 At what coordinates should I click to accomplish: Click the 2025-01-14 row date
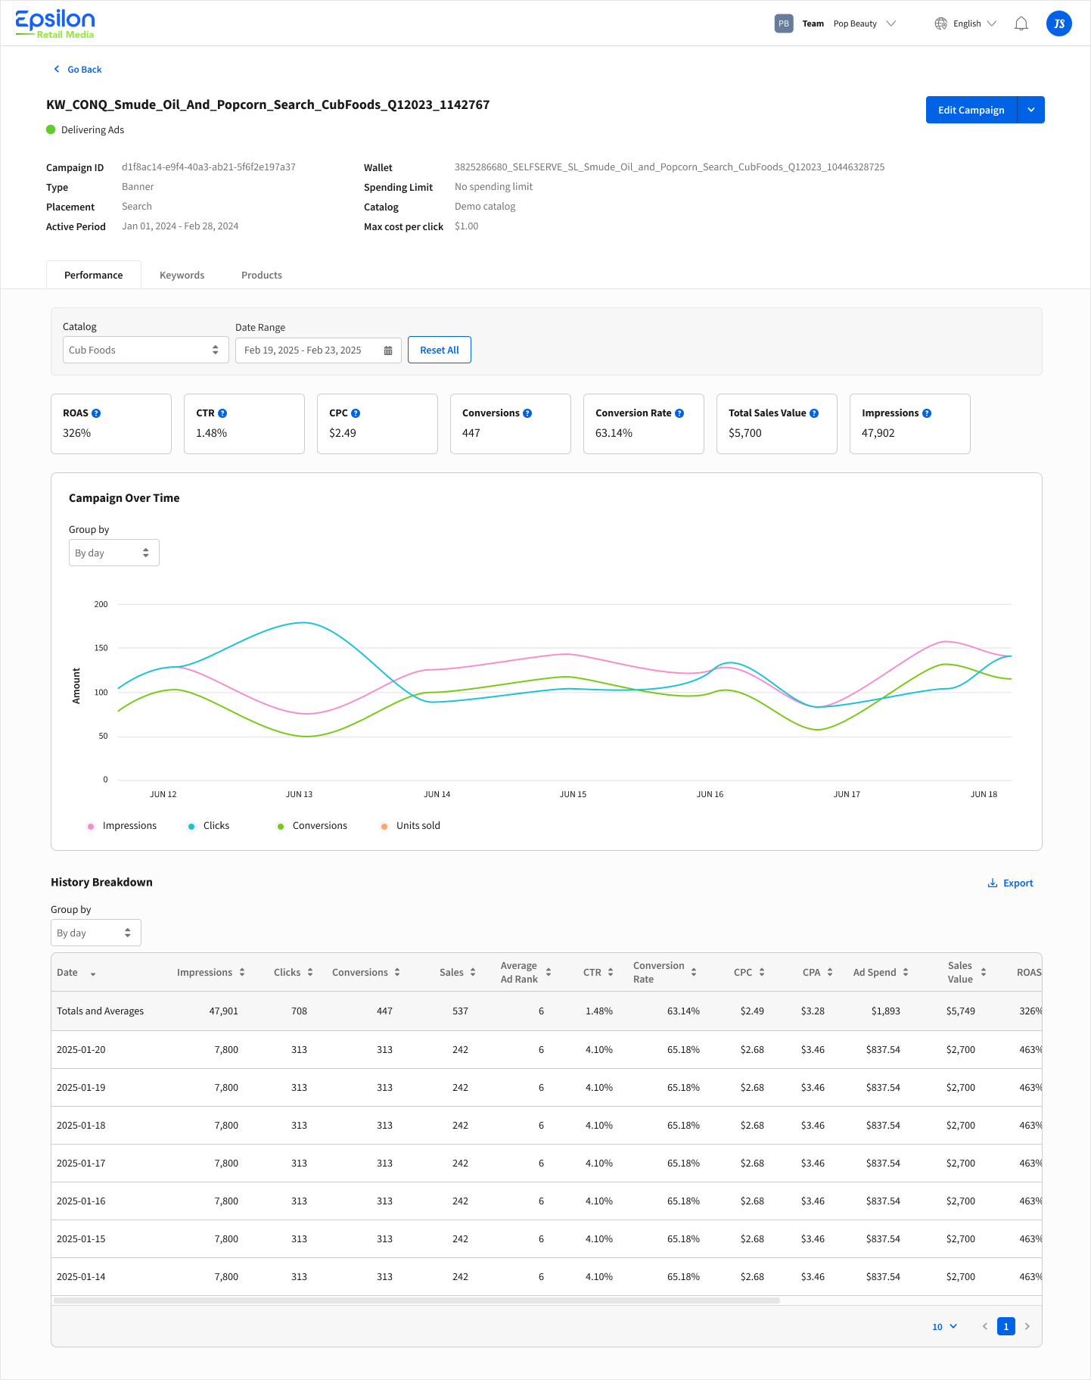point(81,1276)
